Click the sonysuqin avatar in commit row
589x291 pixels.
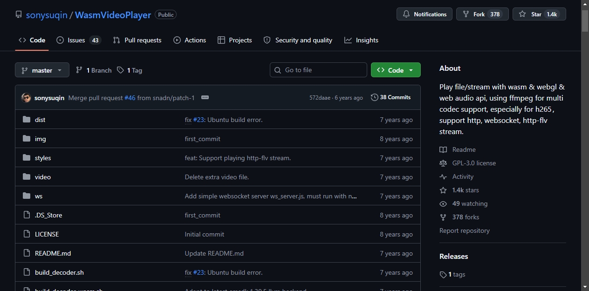pyautogui.click(x=26, y=98)
